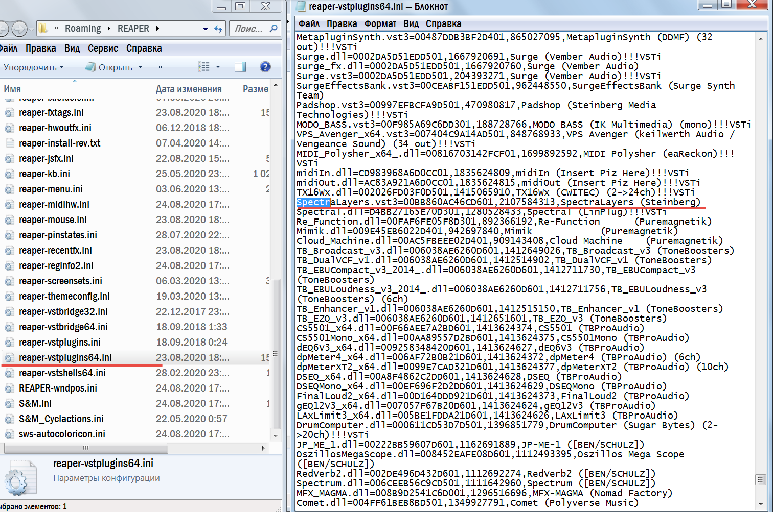Image resolution: width=773 pixels, height=512 pixels.
Task: Open the Формат menu in Notepad
Action: [x=380, y=24]
